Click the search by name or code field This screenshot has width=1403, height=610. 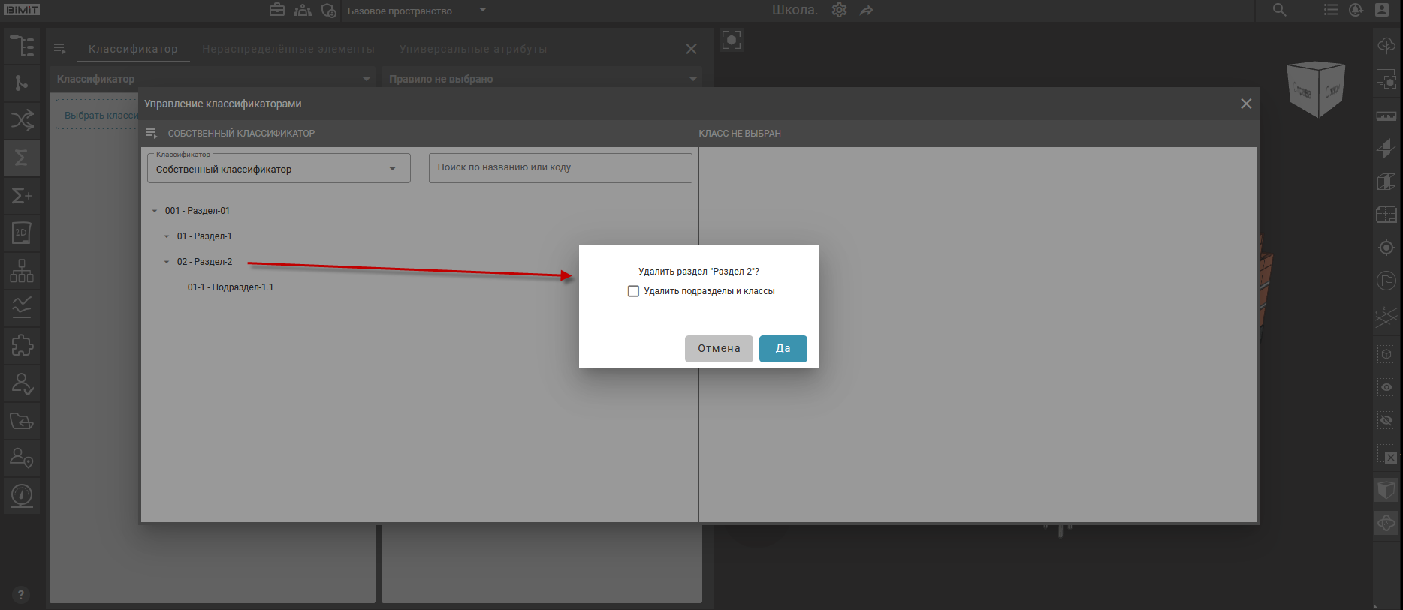(x=560, y=168)
